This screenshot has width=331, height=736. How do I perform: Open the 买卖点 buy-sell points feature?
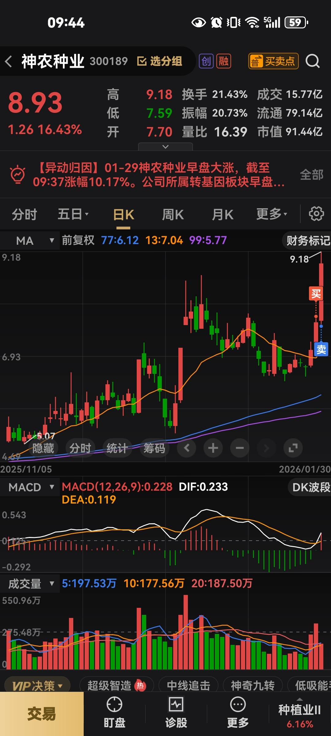273,61
